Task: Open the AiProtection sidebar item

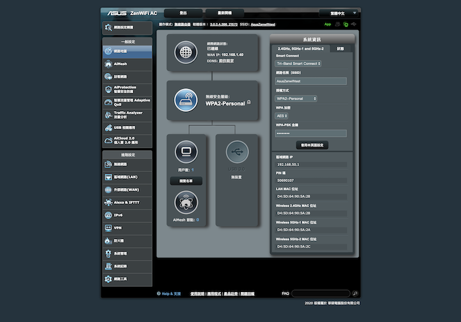Action: coord(127,89)
